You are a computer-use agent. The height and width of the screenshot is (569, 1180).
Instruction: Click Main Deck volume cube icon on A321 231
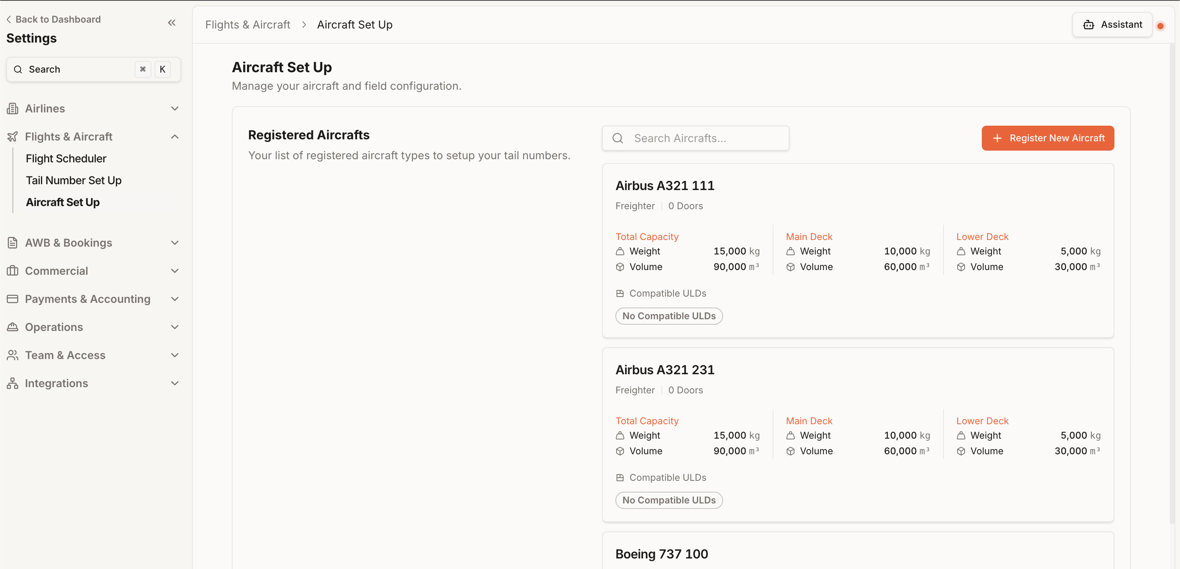790,451
